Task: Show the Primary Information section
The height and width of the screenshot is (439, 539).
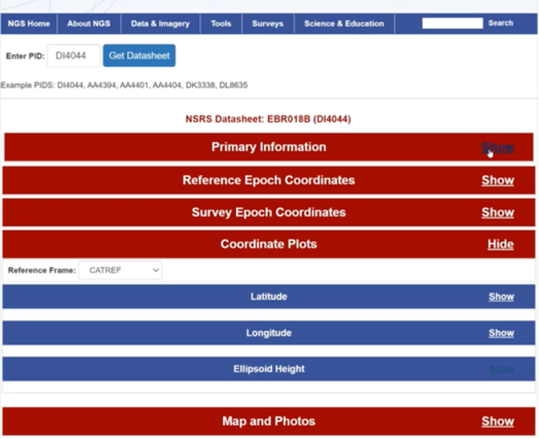Action: (497, 147)
